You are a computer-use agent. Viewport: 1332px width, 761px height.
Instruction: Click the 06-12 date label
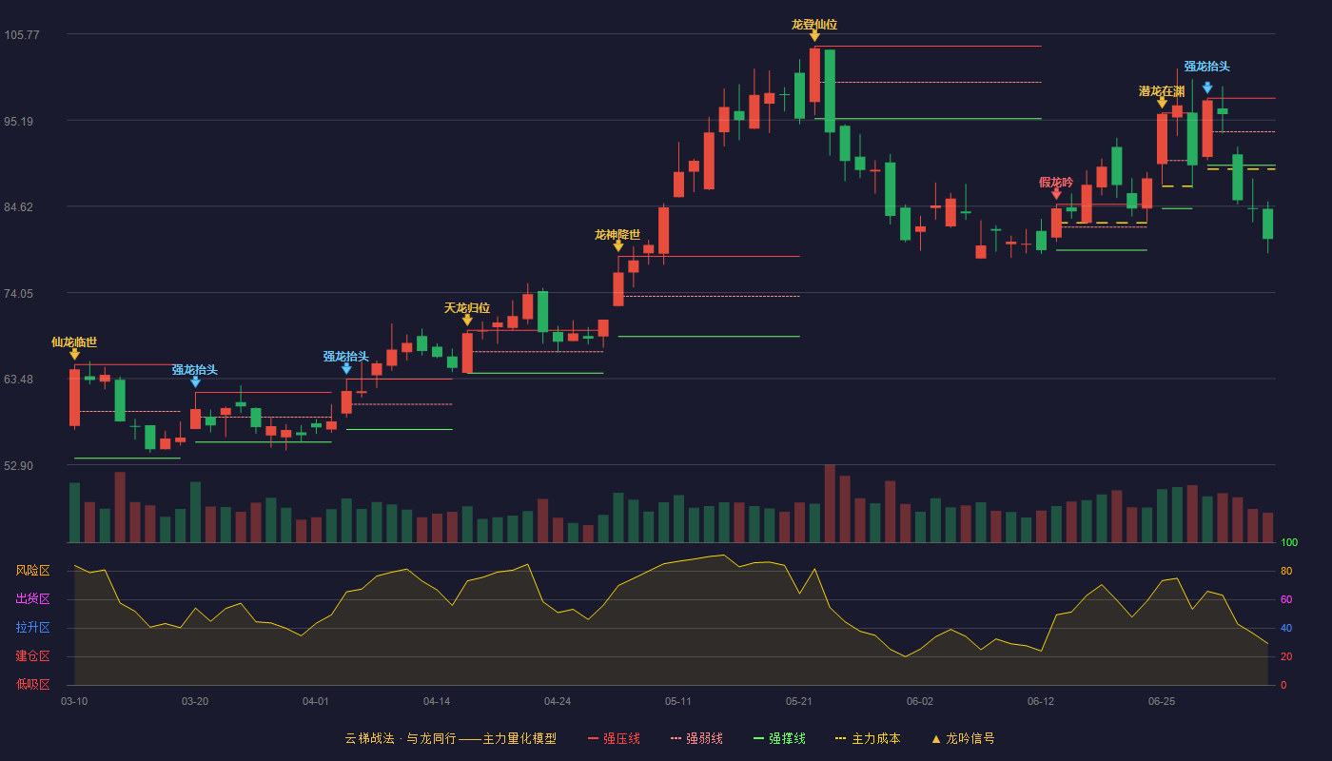(x=1041, y=701)
